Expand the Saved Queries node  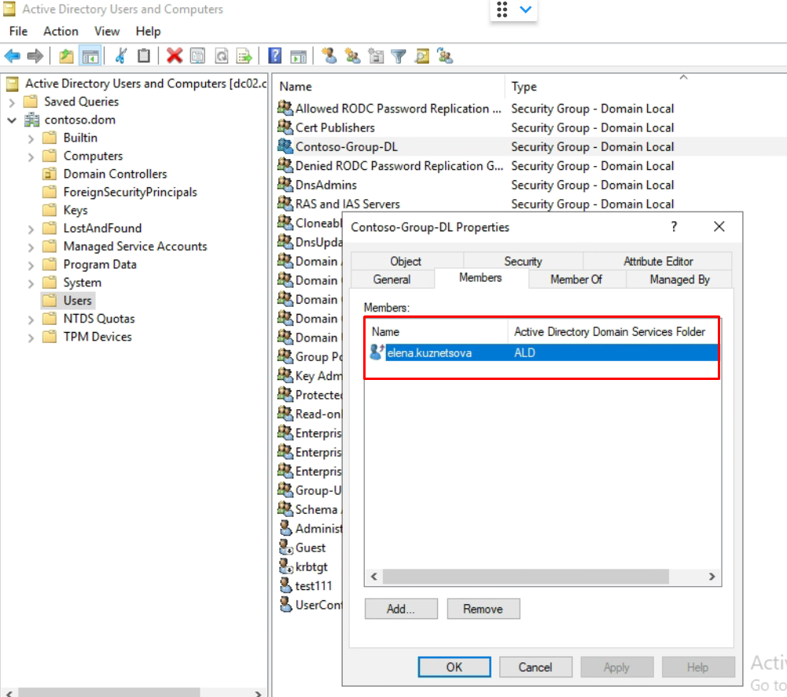(x=12, y=102)
